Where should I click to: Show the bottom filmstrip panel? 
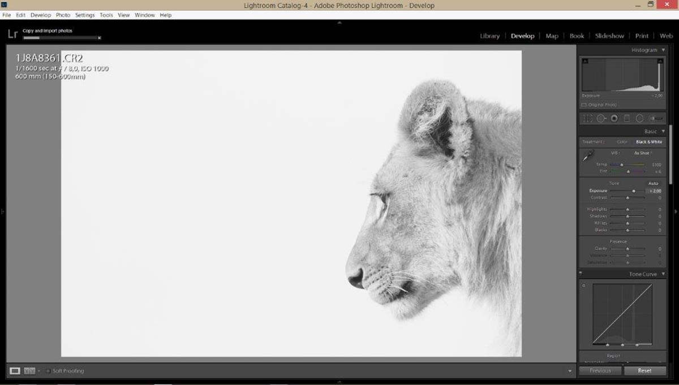coord(339,382)
